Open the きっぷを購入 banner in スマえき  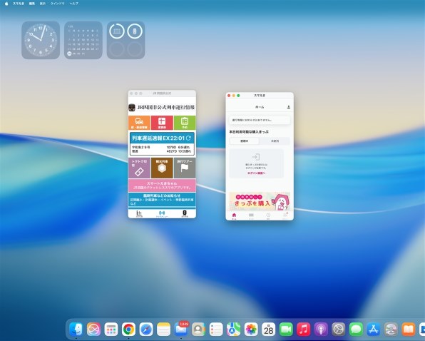point(260,201)
